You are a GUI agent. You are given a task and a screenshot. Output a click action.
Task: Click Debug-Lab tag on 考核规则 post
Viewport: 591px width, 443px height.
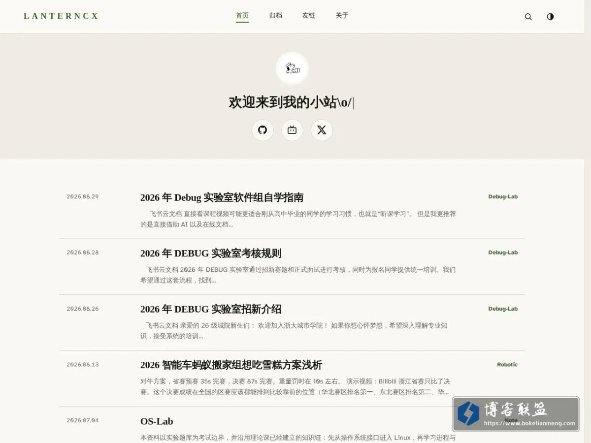click(503, 253)
